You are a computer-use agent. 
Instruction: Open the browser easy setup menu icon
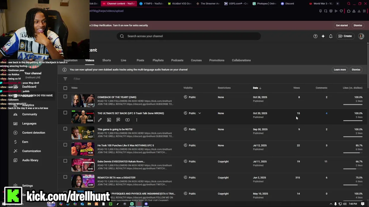click(365, 11)
